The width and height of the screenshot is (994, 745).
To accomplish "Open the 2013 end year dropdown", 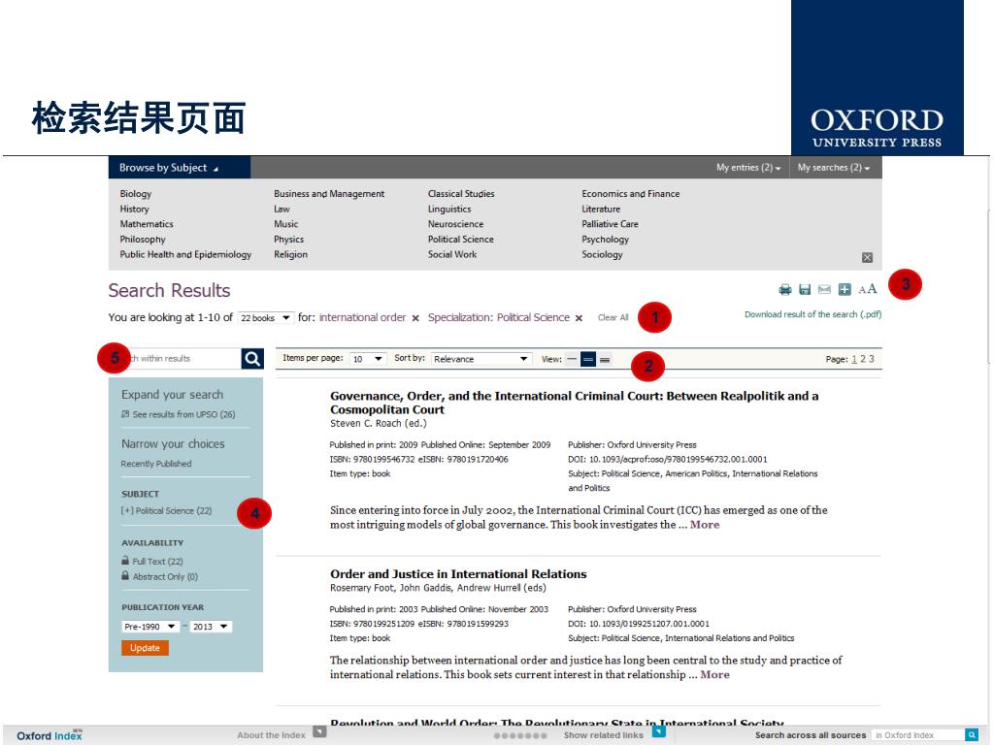I will click(211, 627).
